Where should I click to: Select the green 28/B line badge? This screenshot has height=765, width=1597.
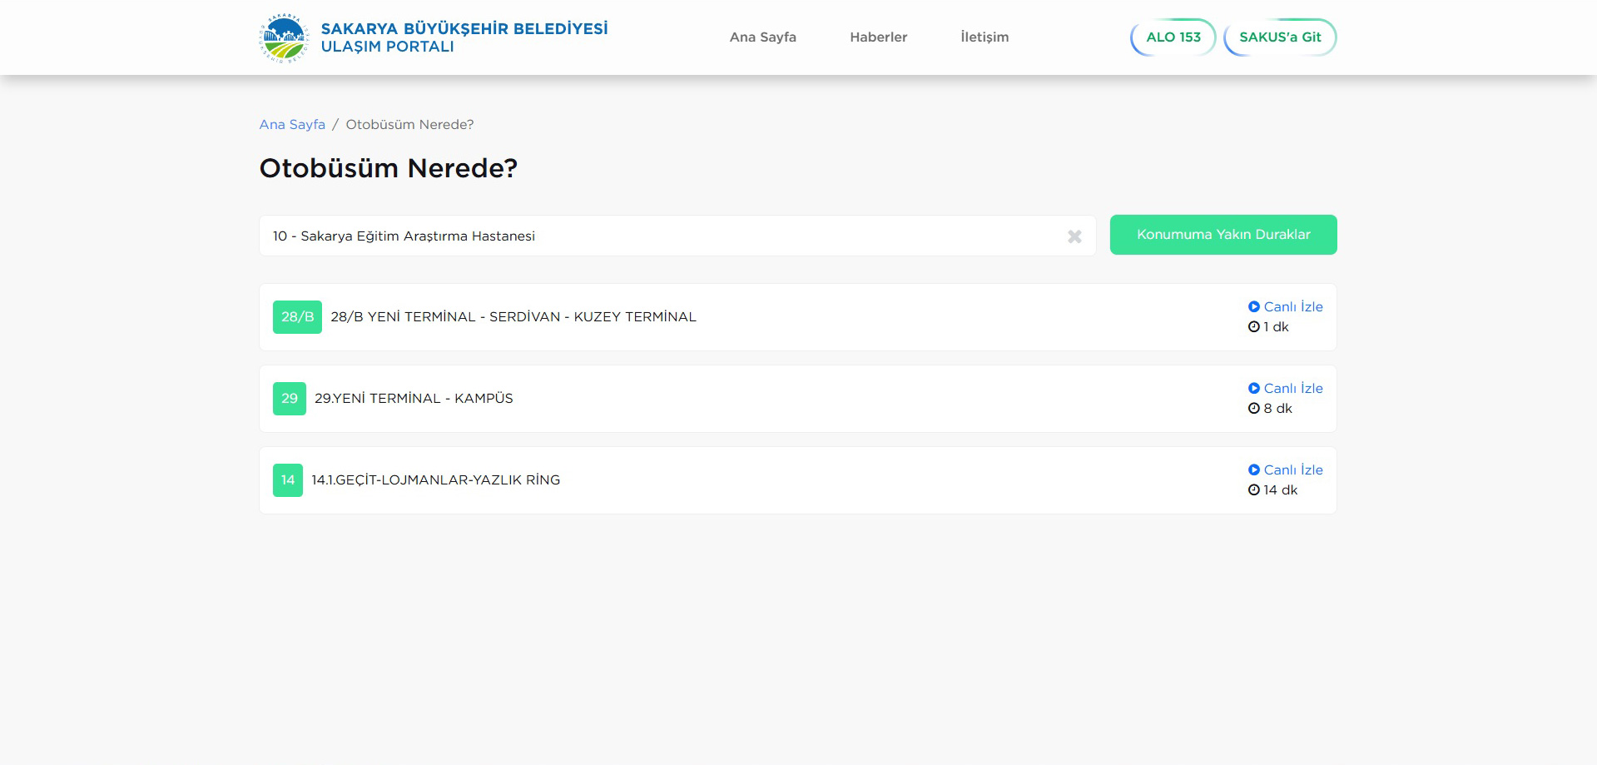point(297,317)
